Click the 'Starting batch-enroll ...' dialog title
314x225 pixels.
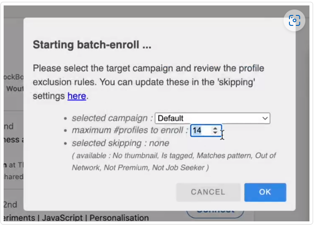tap(92, 45)
